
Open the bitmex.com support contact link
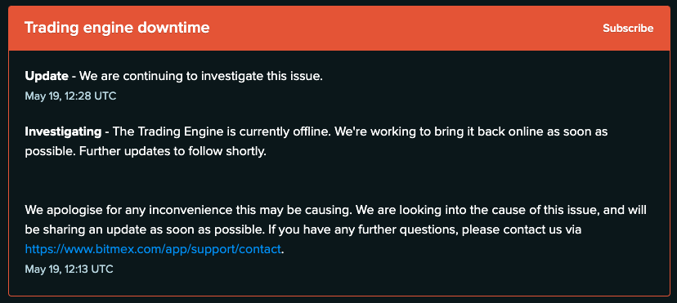(x=153, y=249)
